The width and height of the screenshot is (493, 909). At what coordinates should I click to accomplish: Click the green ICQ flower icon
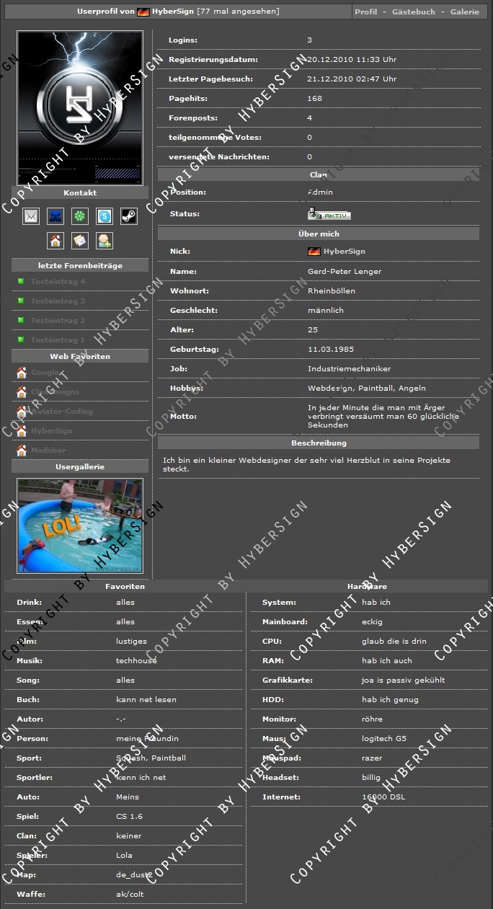click(x=80, y=216)
